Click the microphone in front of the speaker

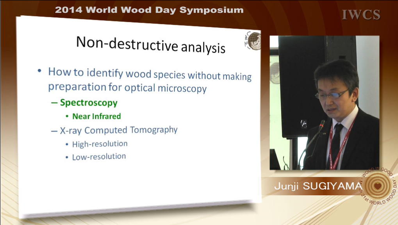pos(321,126)
